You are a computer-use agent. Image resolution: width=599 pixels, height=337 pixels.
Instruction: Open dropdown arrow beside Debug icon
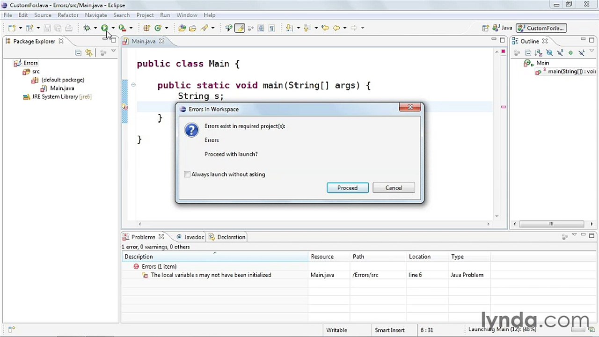(x=95, y=28)
